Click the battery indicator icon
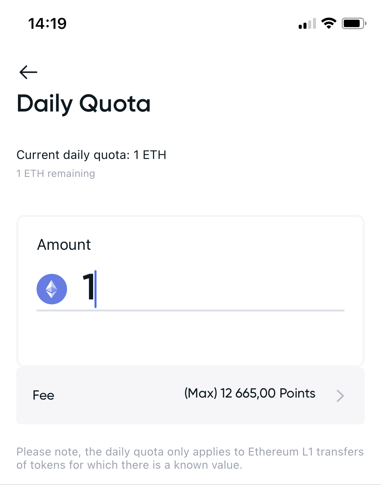Viewport: 381px width, 485px height. pyautogui.click(x=354, y=23)
